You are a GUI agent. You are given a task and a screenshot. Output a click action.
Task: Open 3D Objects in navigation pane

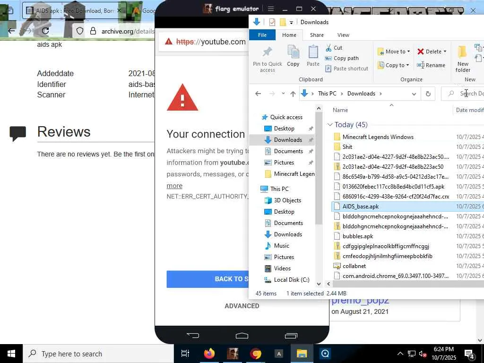287,200
